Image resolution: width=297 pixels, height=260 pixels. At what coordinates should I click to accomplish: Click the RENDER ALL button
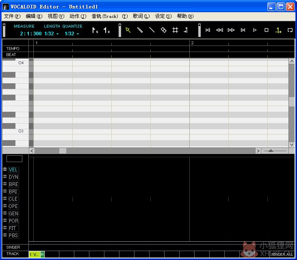tap(282, 254)
